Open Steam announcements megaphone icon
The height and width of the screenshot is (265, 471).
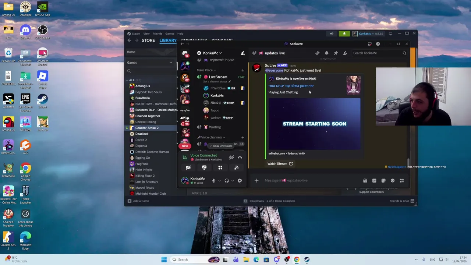point(332,33)
